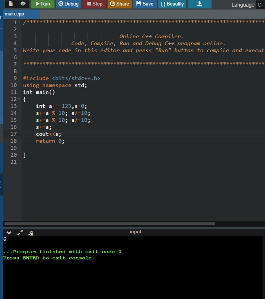Upload a file with the cloud arrow icon

23,4
